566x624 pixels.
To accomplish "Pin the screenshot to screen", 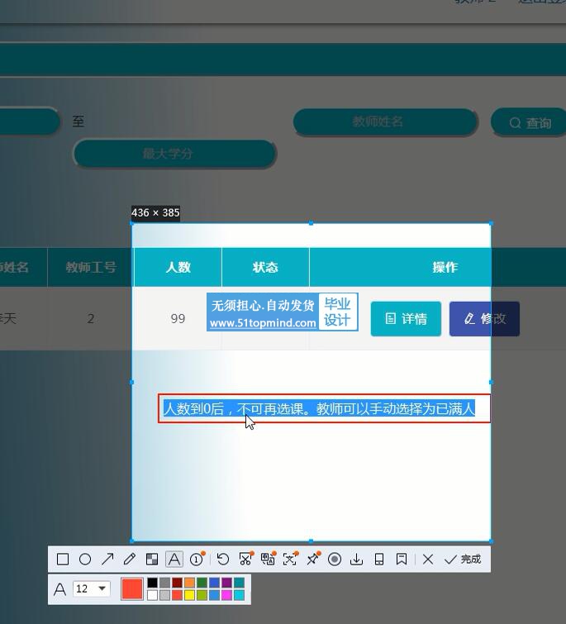I will point(312,560).
